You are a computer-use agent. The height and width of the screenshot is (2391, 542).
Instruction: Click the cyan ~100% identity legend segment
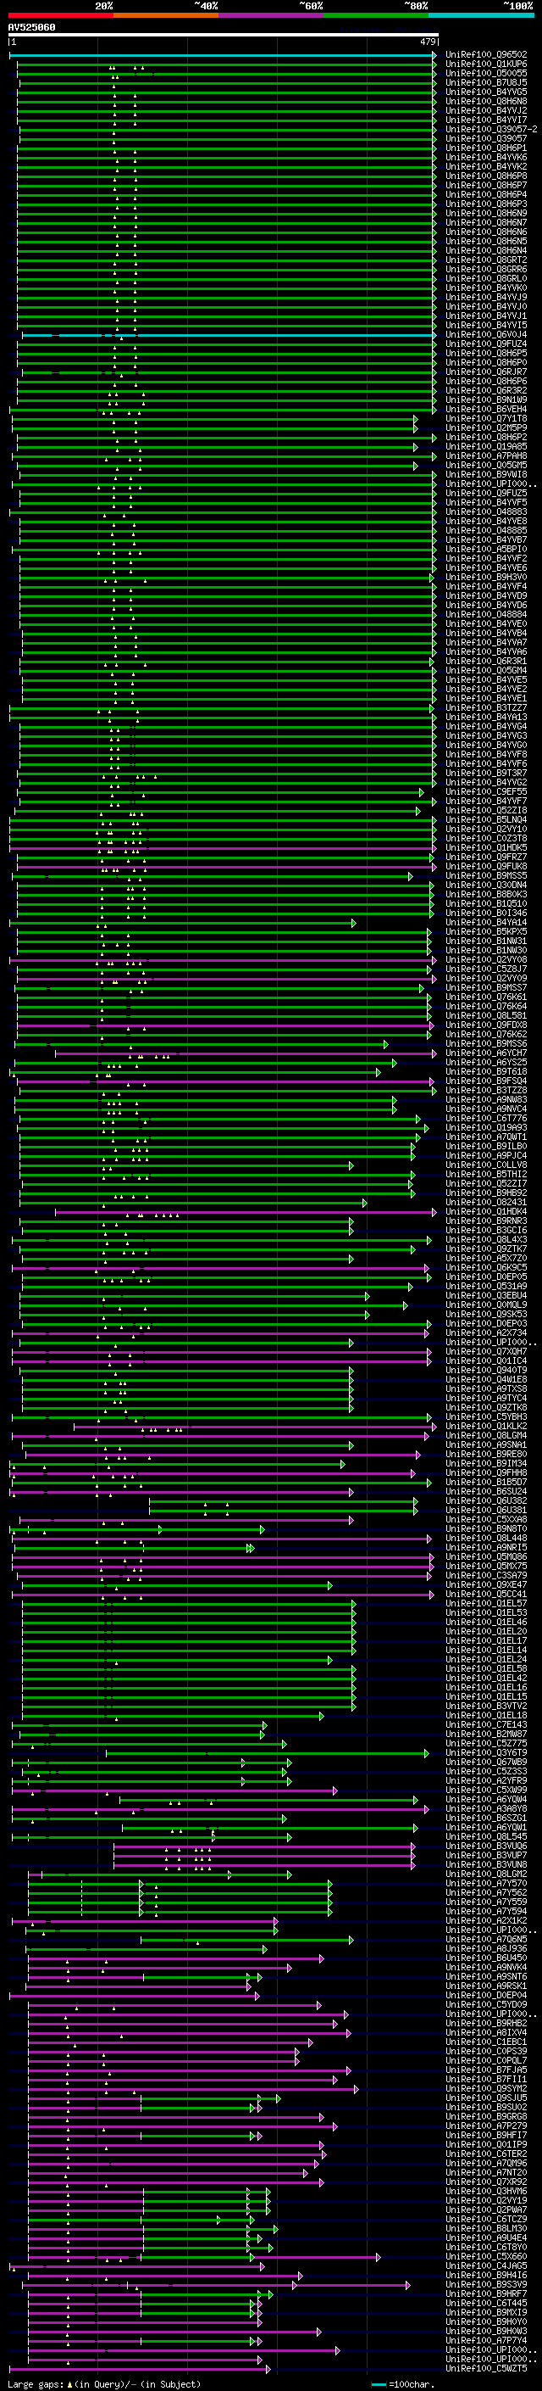482,15
